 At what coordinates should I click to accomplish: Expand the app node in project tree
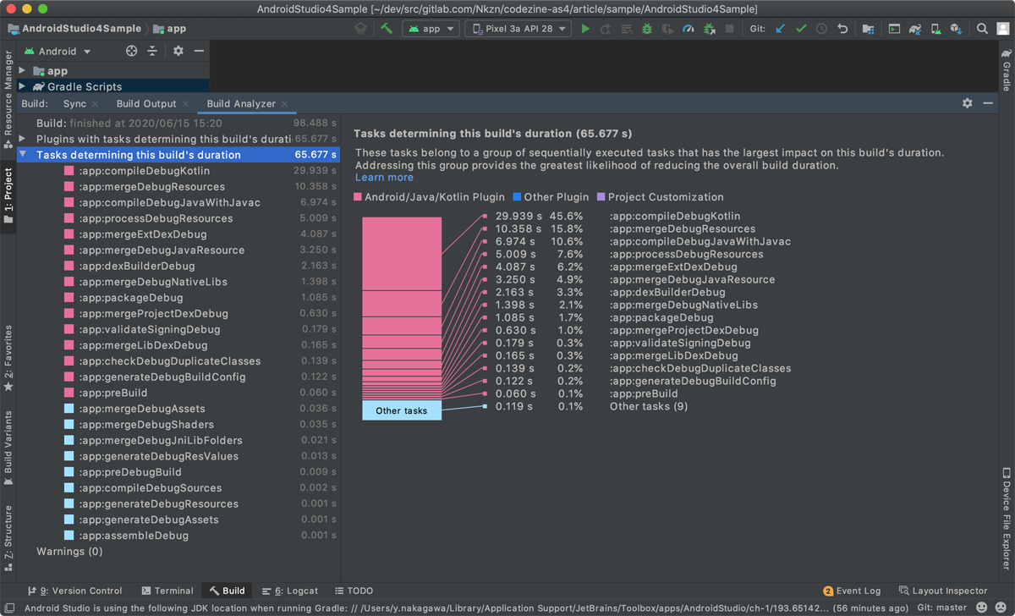[x=23, y=71]
